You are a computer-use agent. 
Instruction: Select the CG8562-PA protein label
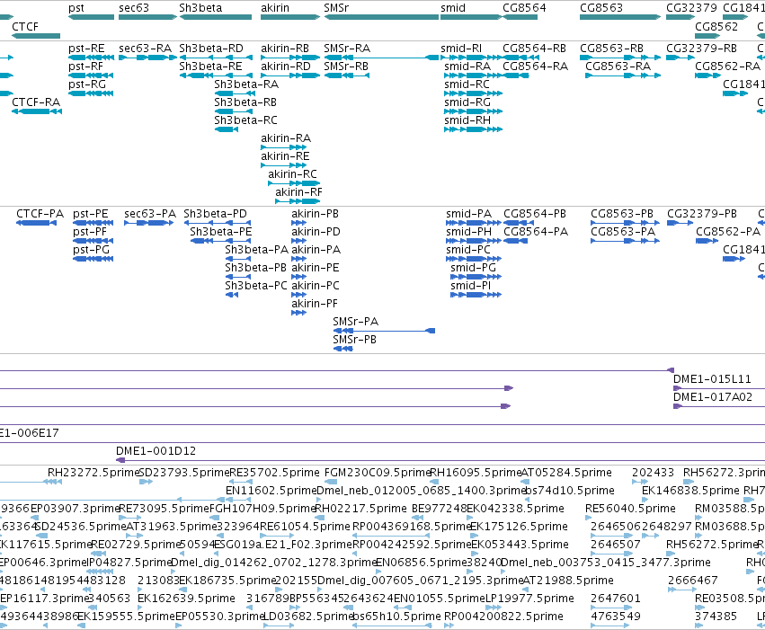pyautogui.click(x=728, y=232)
